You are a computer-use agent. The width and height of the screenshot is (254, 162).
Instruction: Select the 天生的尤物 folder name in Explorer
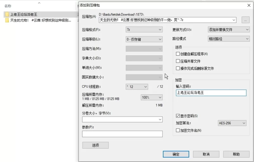pyautogui.click(x=41, y=20)
